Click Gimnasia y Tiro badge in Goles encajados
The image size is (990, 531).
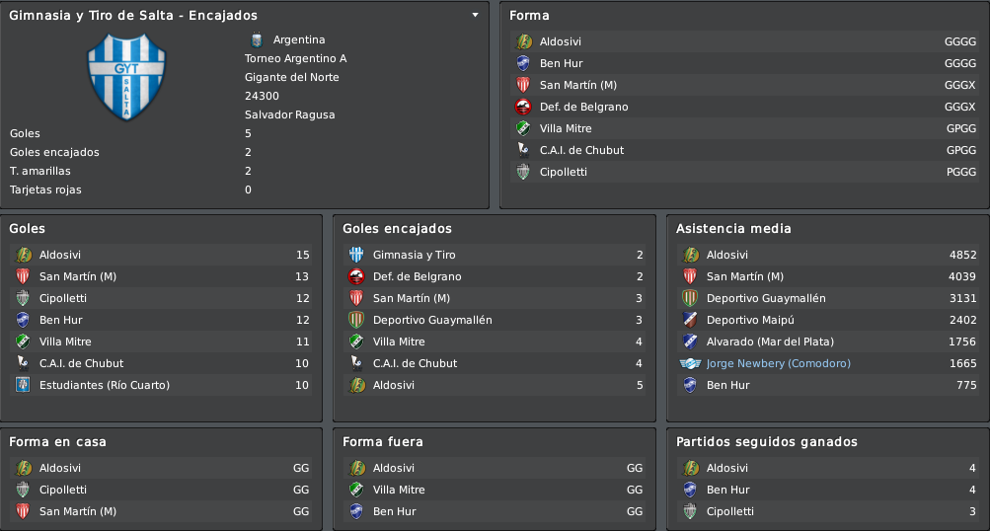(356, 255)
